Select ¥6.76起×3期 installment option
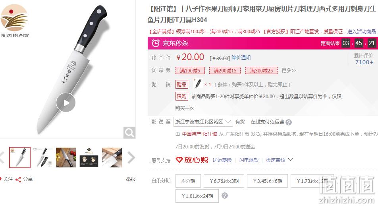This screenshot has height=207, width=378. (x=224, y=181)
